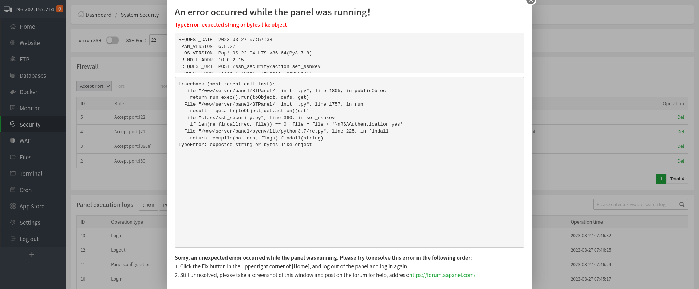Expand the SSH Port field selector

pyautogui.click(x=158, y=40)
